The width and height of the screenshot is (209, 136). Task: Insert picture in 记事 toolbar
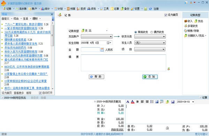pyautogui.click(x=157, y=102)
